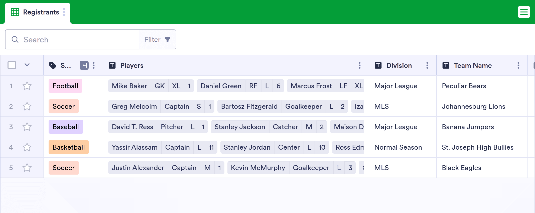
Task: Click the column width icon in the S... header
Action: click(84, 65)
